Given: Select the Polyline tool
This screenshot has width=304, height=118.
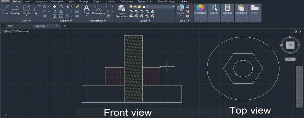Looking at the screenshot, I should click(x=15, y=10).
